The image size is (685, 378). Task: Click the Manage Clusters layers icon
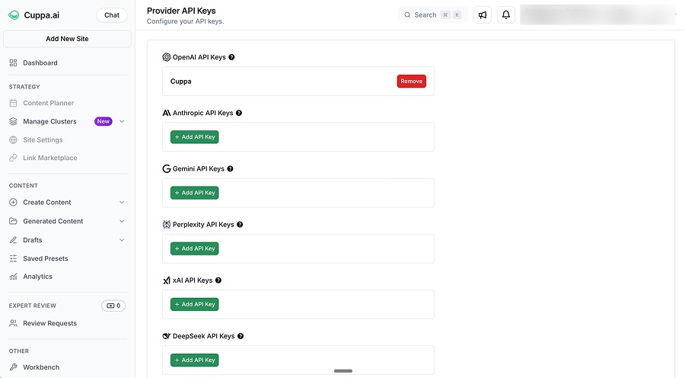click(13, 122)
